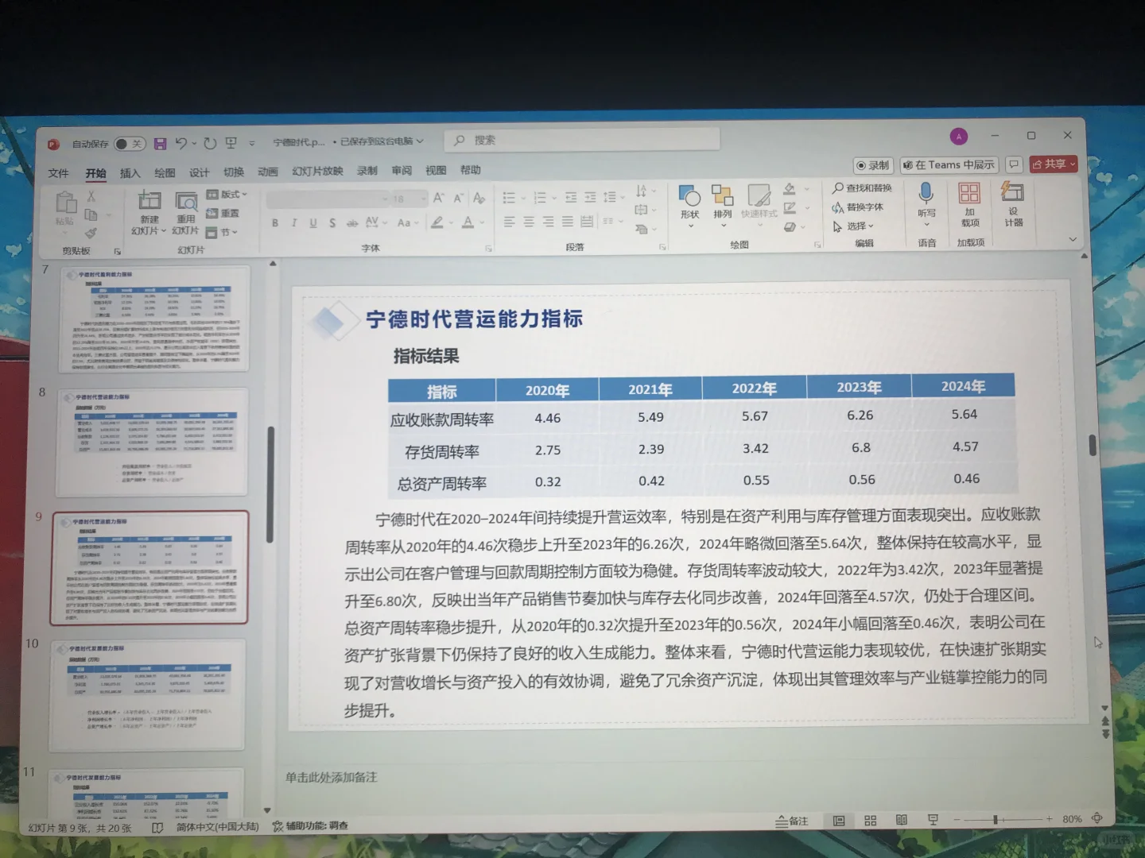Viewport: 1145px width, 858px height.
Task: Click the 设计器 Designer icon
Action: (x=1012, y=192)
